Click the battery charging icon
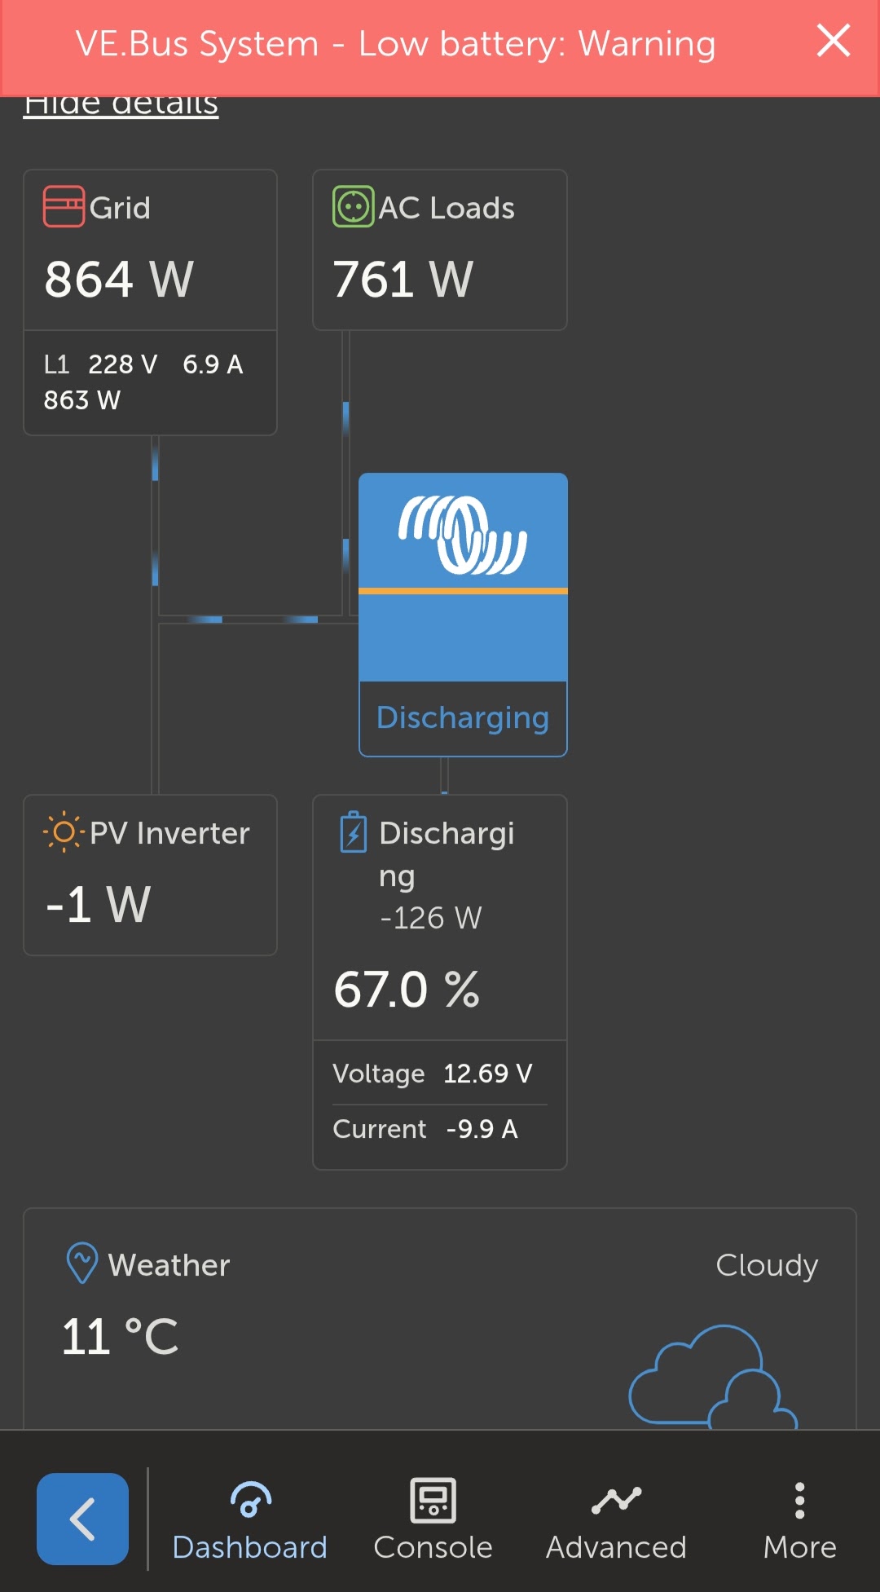This screenshot has width=880, height=1592. (354, 832)
